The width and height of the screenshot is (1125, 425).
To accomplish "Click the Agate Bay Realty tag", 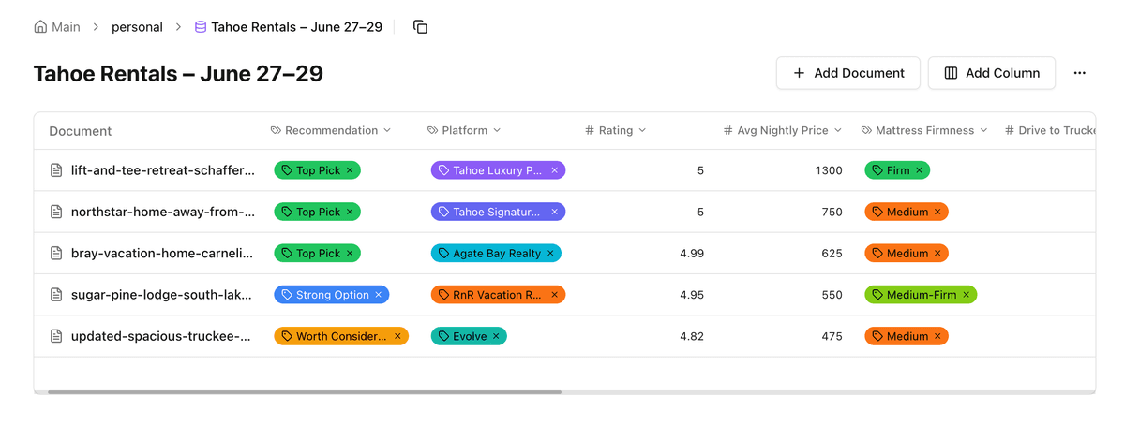I will pos(496,253).
